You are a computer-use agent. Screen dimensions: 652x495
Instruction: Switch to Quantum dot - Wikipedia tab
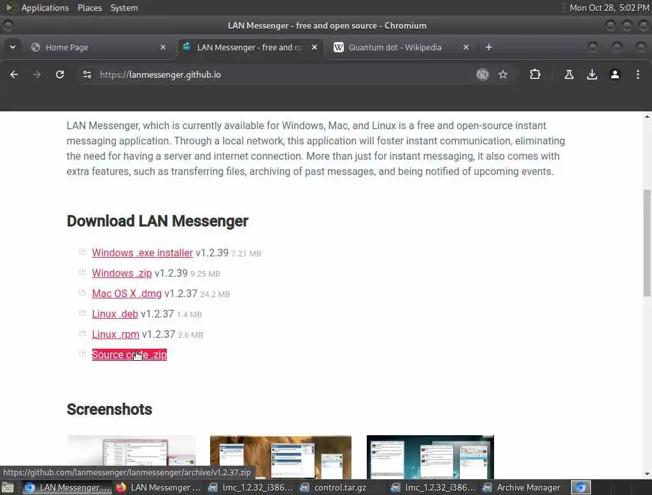[401, 47]
